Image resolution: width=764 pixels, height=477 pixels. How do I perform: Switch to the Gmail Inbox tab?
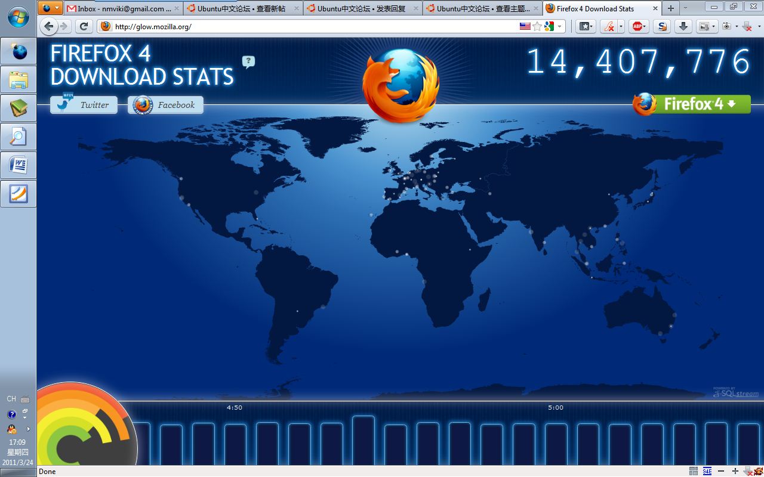pos(123,8)
